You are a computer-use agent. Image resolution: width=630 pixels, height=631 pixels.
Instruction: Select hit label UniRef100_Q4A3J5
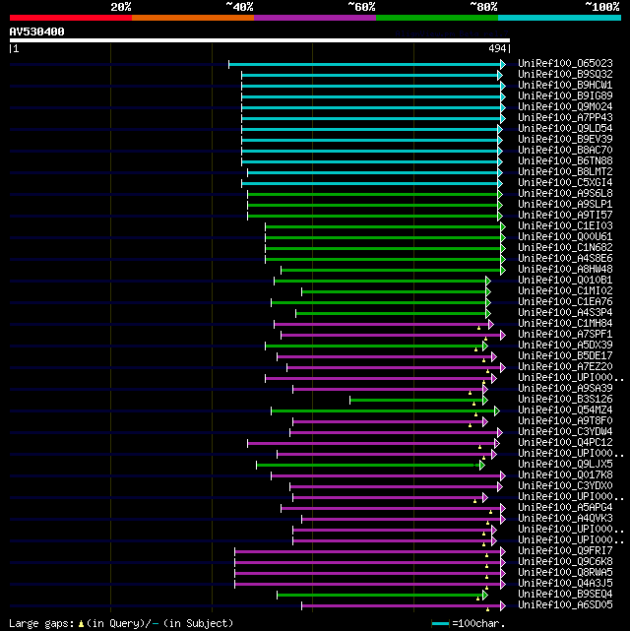pyautogui.click(x=565, y=584)
